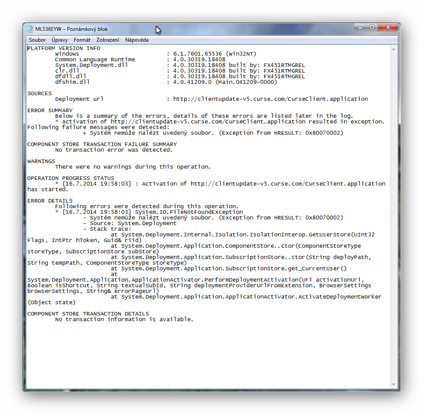Click the 'ERROR SUMMARY' heading
The width and height of the screenshot is (424, 415).
click(50, 110)
